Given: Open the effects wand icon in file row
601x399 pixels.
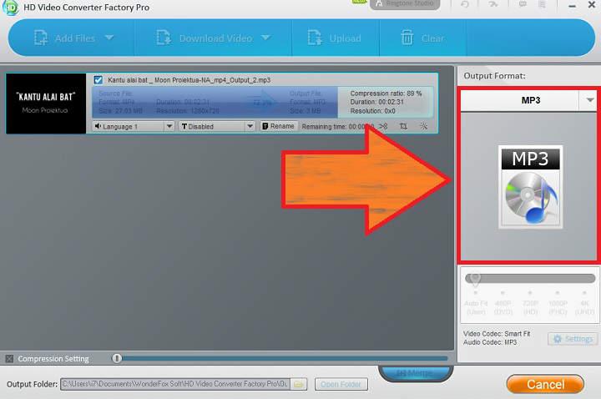Looking at the screenshot, I should (x=423, y=126).
